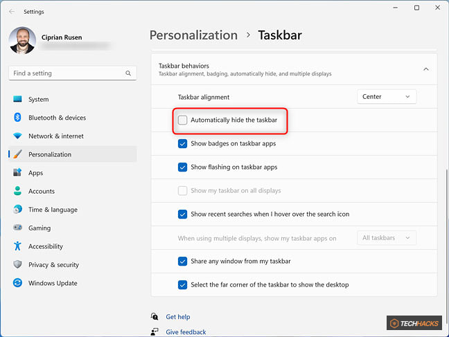Click the Get help icon

point(155,316)
